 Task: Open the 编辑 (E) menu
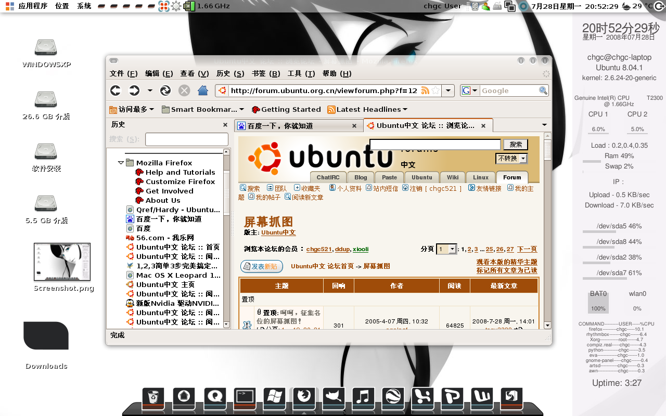[159, 74]
